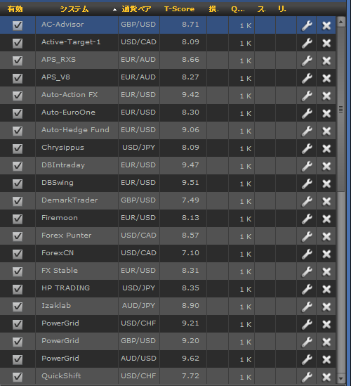This screenshot has height=386, width=351.
Task: Click the vertical scrollbar thumb
Action: tap(340, 109)
